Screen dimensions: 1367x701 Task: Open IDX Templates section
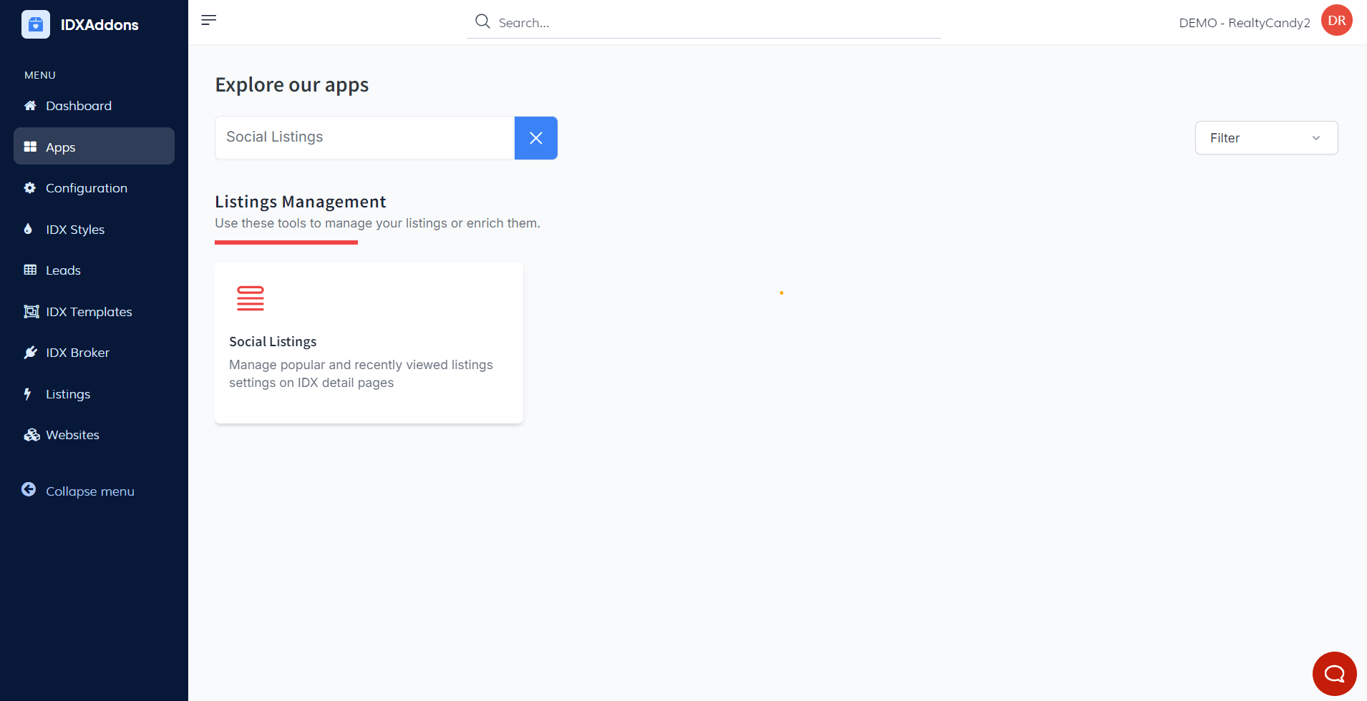point(89,312)
